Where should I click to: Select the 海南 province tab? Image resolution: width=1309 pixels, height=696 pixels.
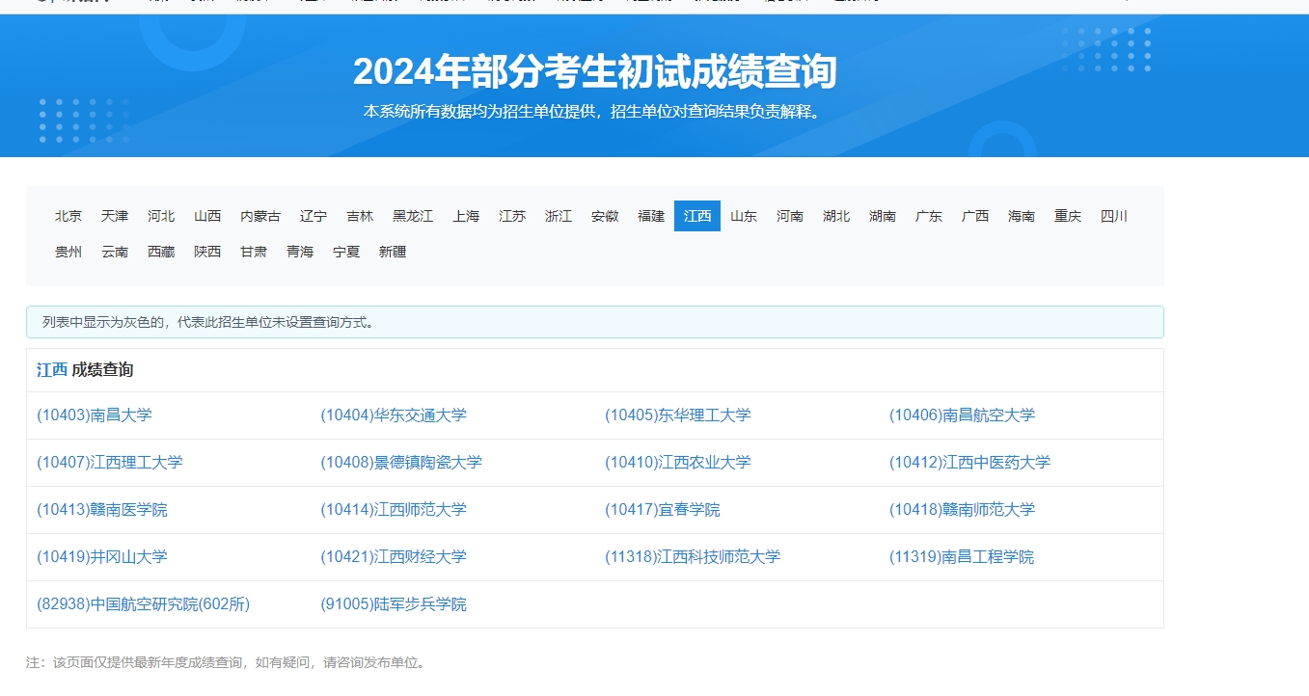1022,216
